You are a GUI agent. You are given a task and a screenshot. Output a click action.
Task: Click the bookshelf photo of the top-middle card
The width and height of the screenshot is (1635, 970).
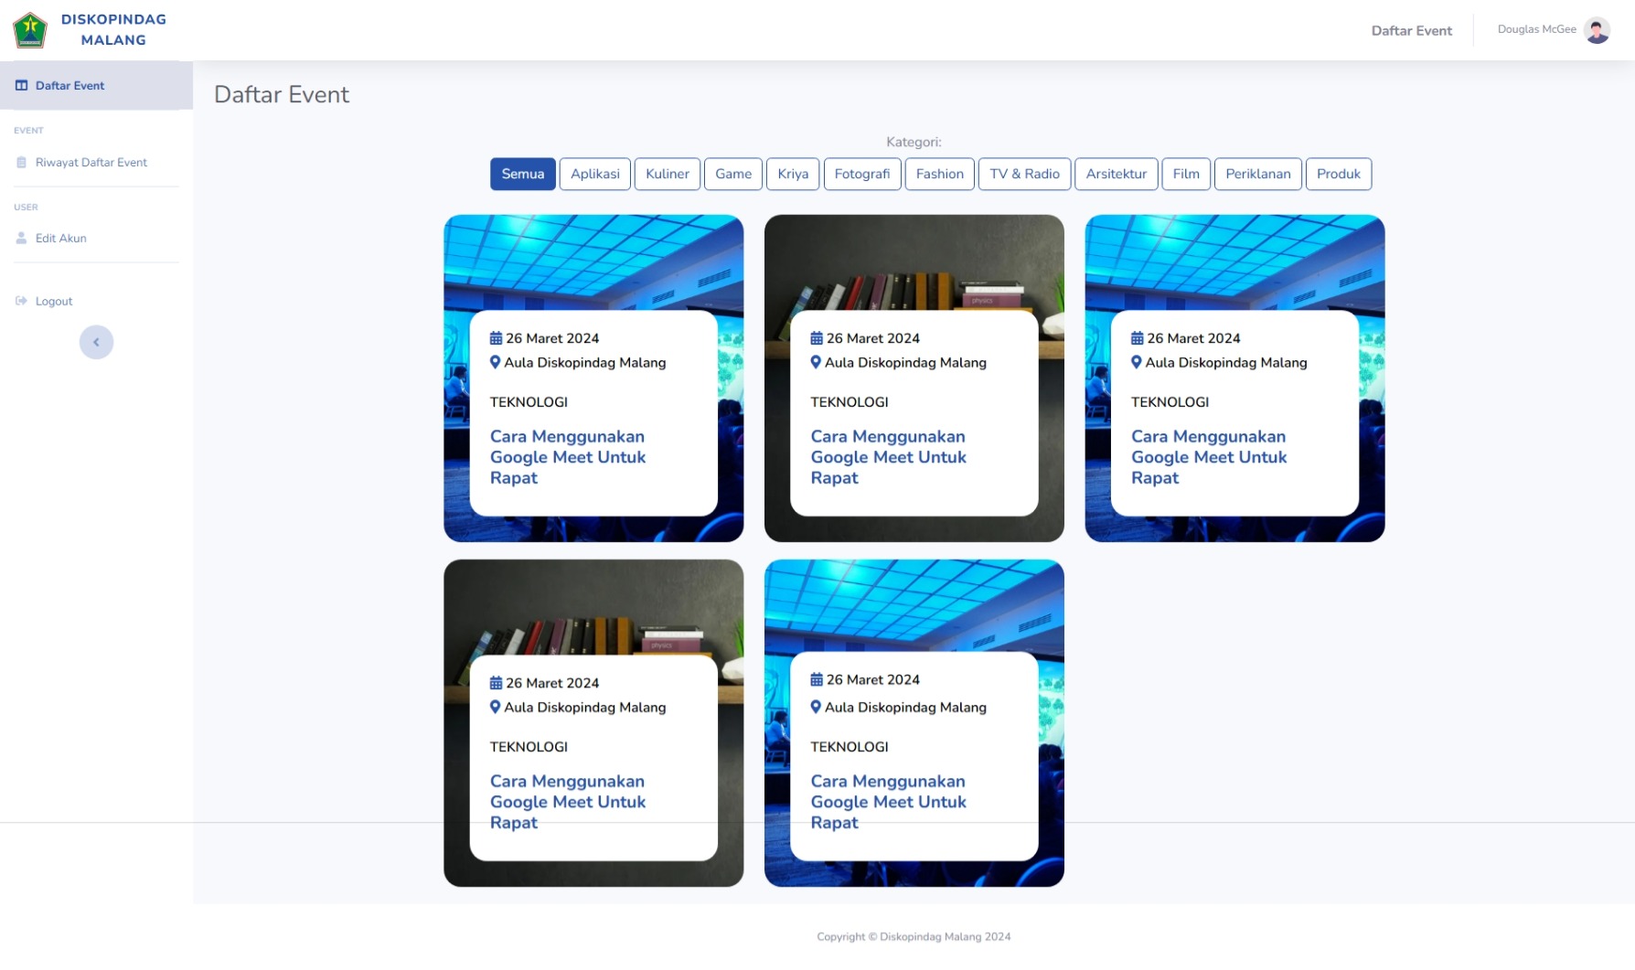pos(914,262)
